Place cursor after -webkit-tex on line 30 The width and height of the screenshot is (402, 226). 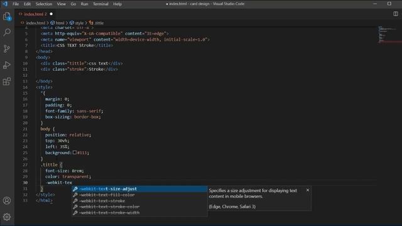pos(72,183)
